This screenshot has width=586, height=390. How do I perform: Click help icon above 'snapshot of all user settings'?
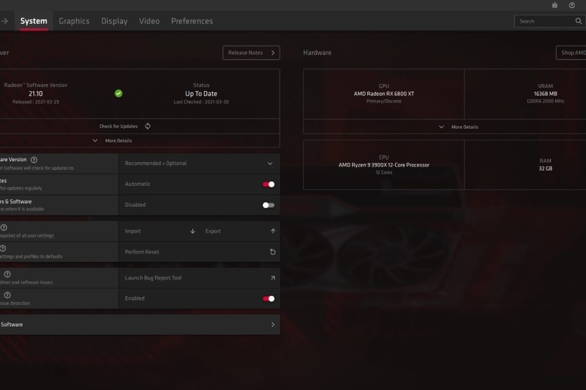click(4, 227)
